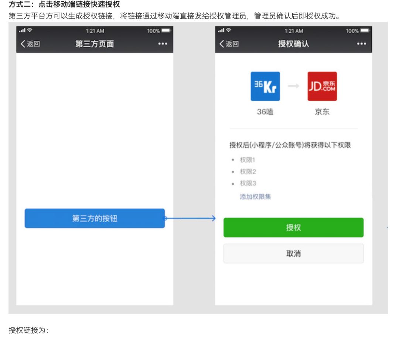Tap 返回 on the 第三方页面 screen
The width and height of the screenshot is (399, 342).
coord(30,44)
